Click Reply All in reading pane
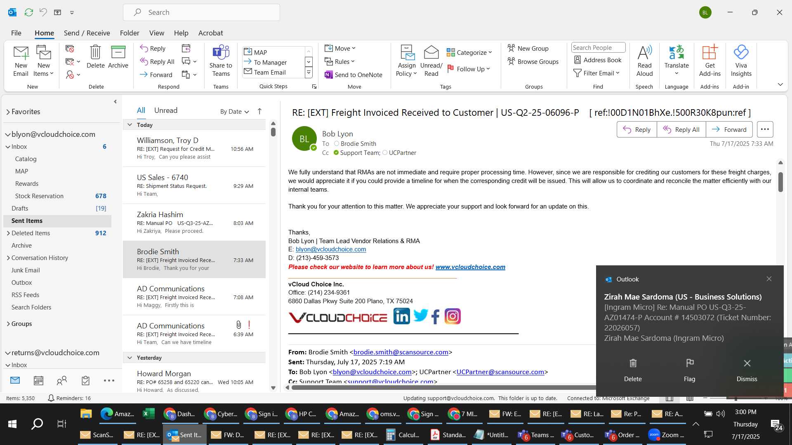The width and height of the screenshot is (792, 445). coord(681,129)
